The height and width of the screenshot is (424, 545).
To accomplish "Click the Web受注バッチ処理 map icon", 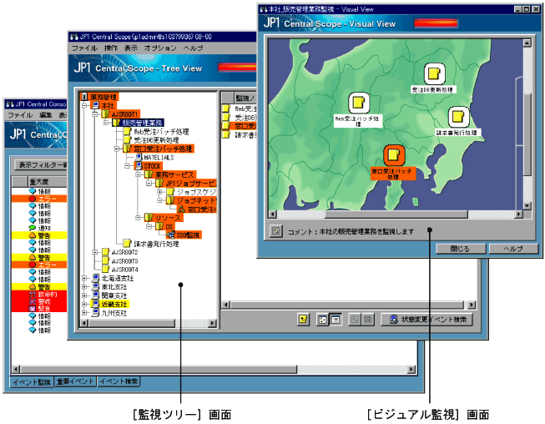I will [359, 102].
